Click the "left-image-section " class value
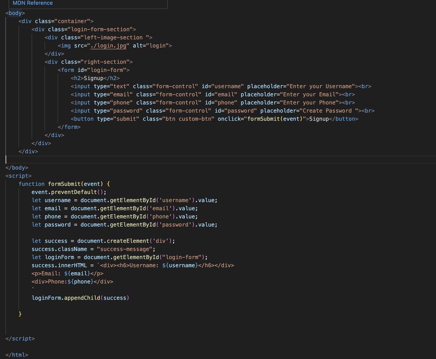 pyautogui.click(x=115, y=37)
